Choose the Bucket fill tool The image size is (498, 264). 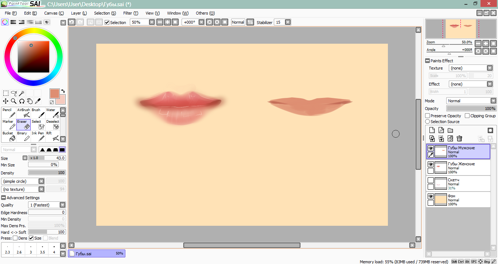pyautogui.click(x=9, y=136)
